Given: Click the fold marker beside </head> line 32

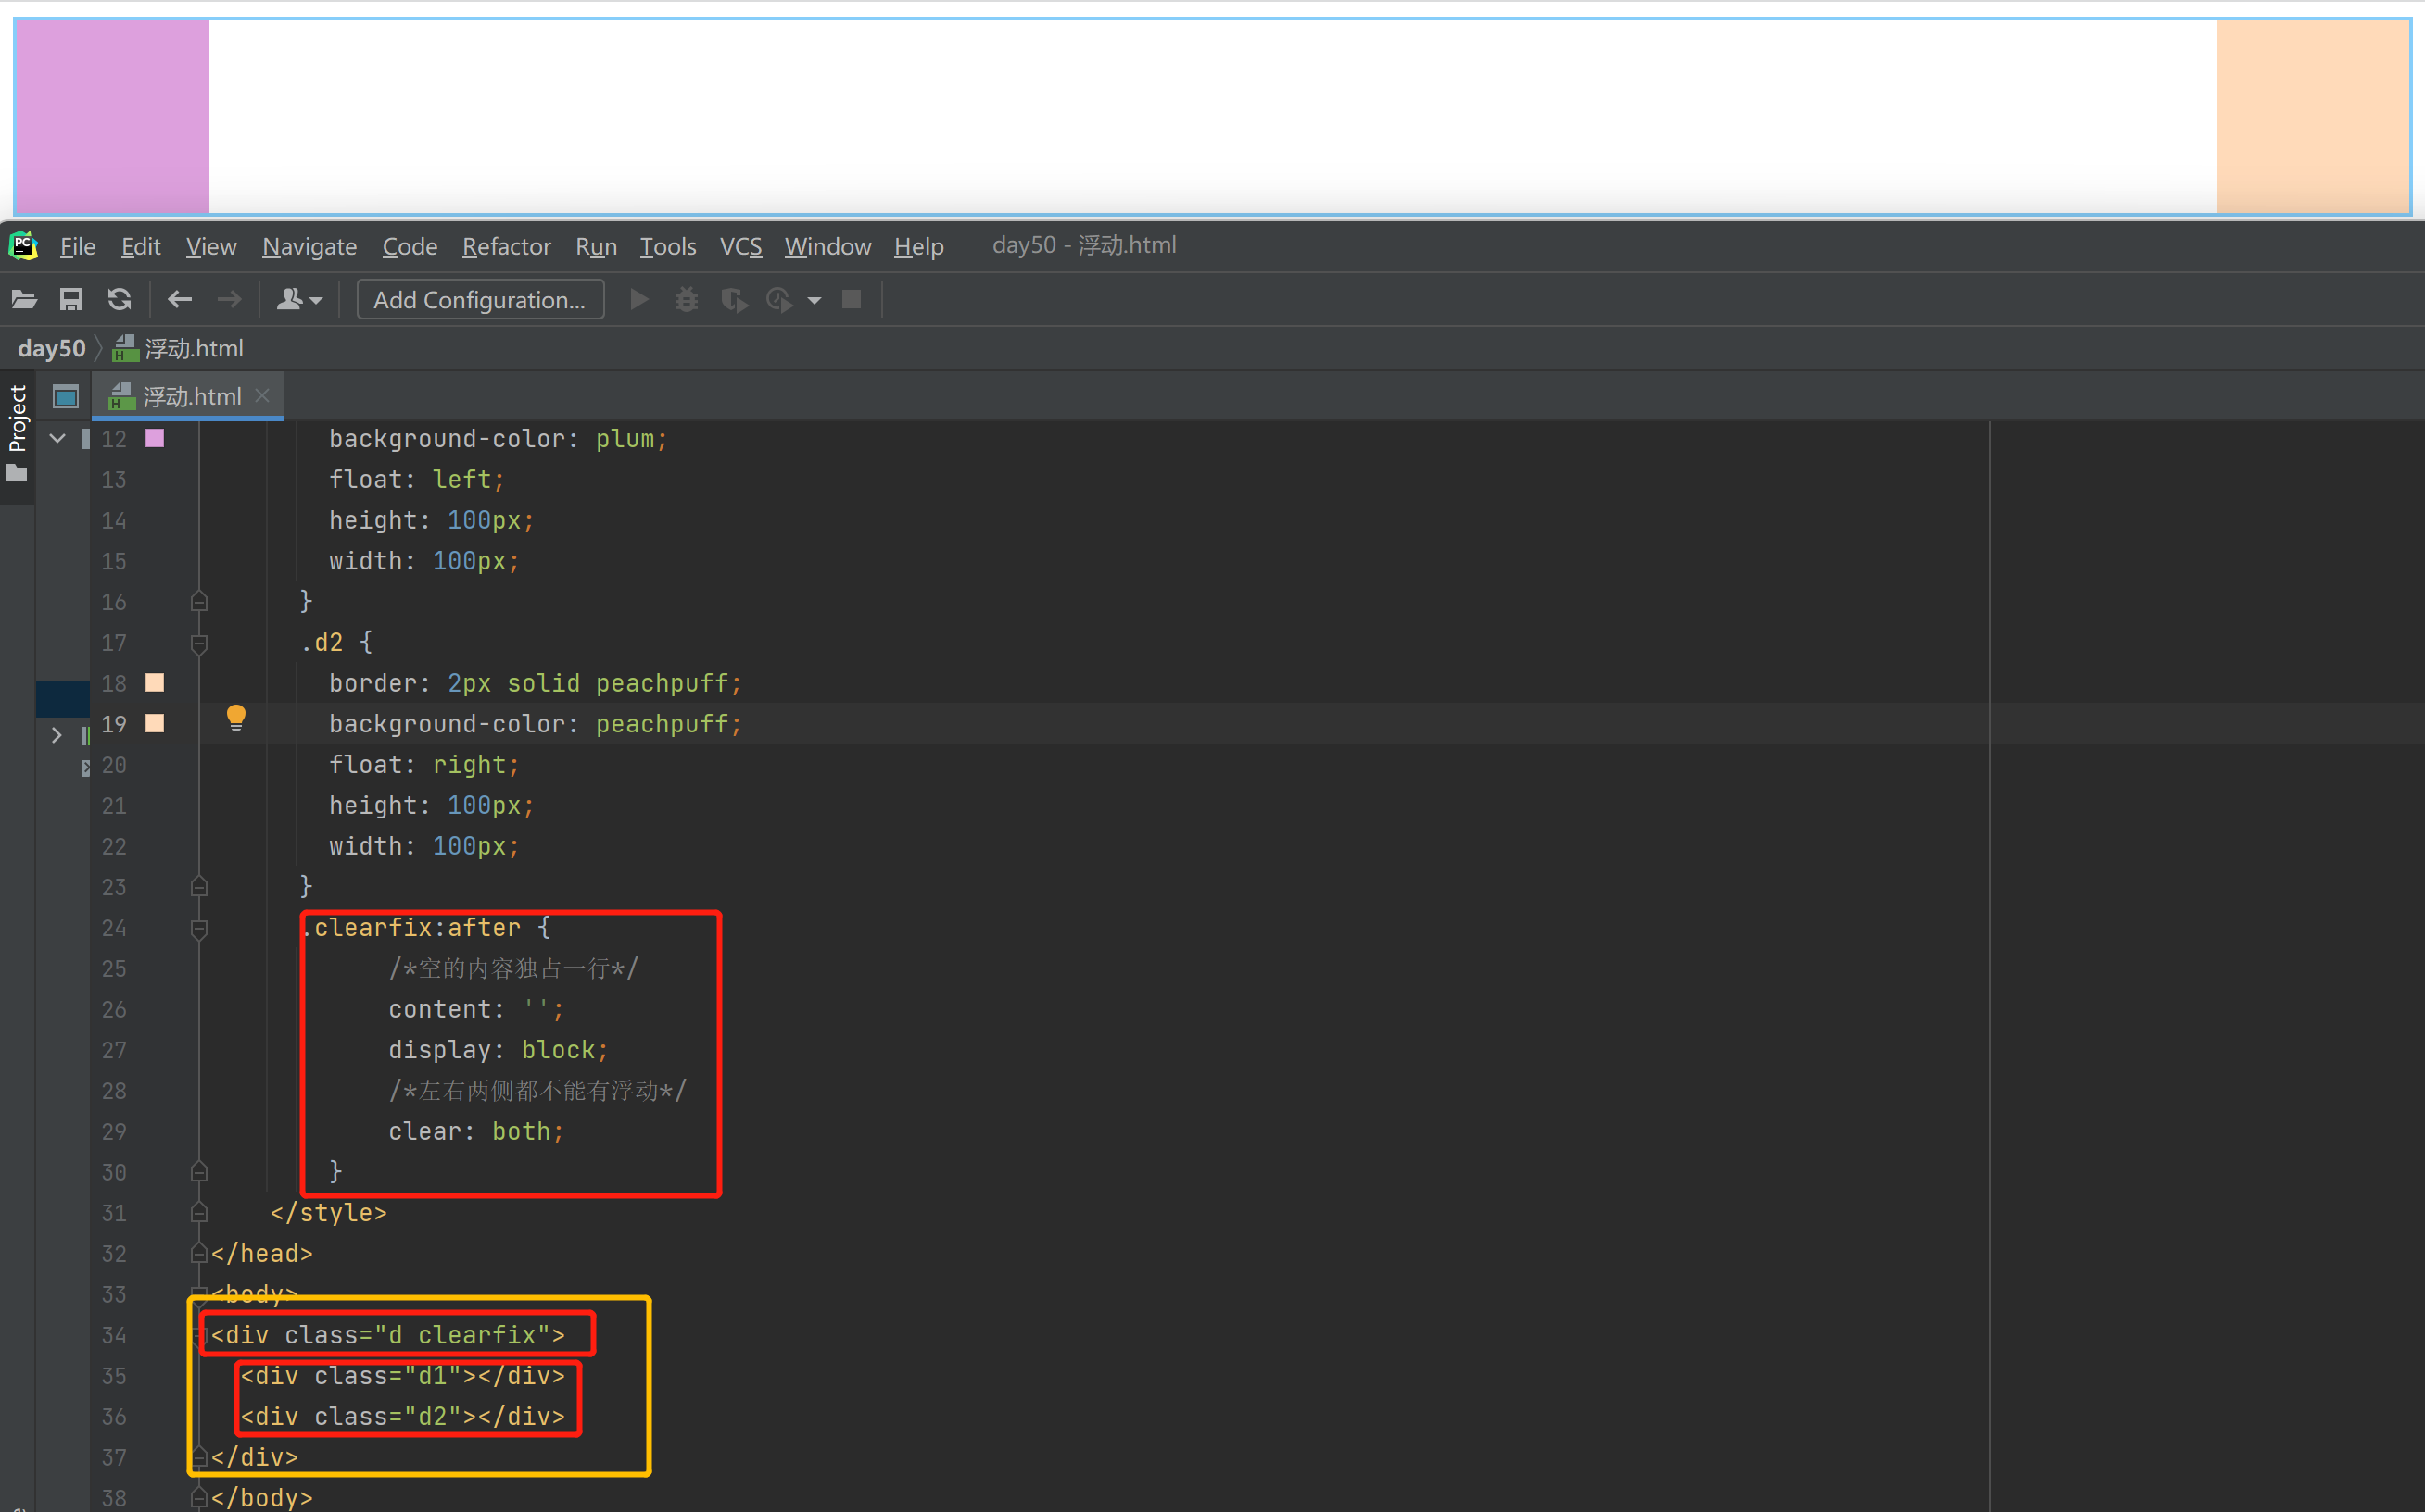Looking at the screenshot, I should pos(199,1254).
